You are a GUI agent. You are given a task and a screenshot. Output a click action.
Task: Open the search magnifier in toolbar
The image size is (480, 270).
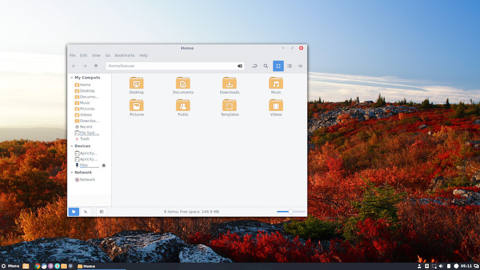point(266,66)
